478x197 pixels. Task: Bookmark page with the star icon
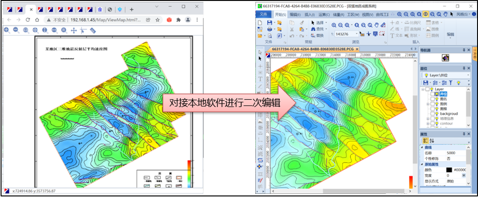(157, 20)
